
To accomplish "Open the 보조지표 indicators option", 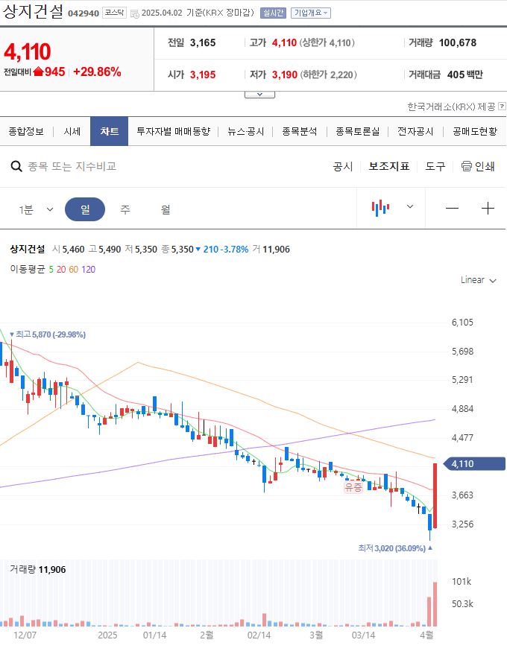I will 389,166.
